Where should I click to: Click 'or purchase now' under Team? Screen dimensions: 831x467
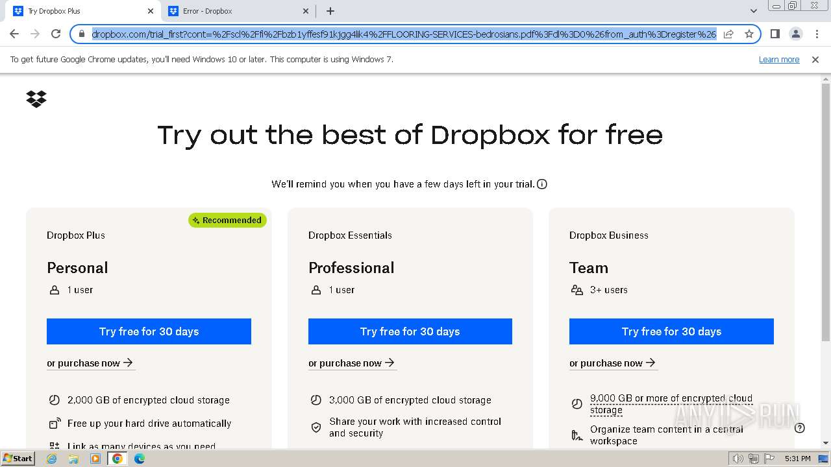click(x=613, y=363)
